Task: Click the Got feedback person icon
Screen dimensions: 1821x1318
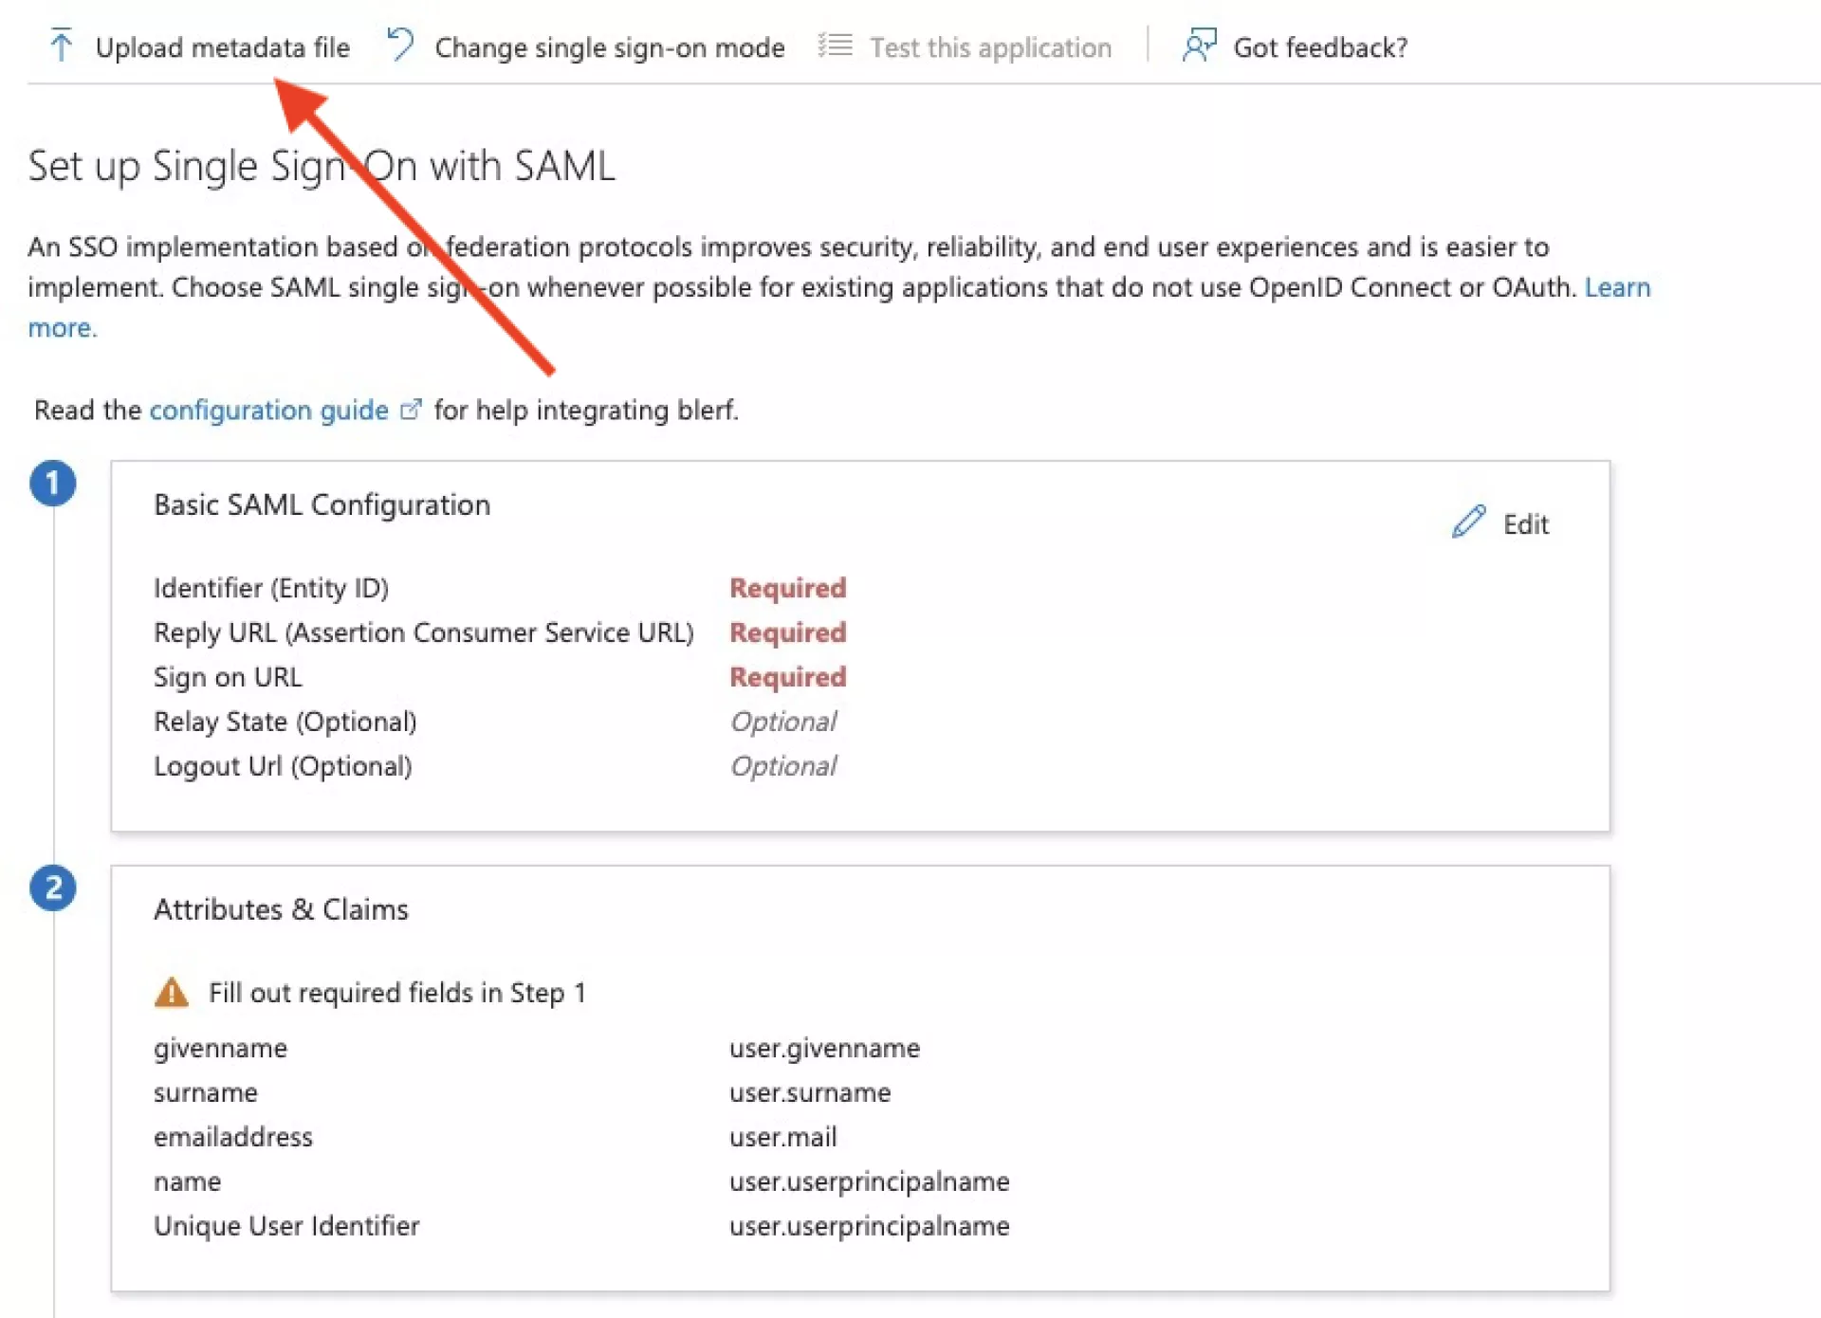Action: click(x=1199, y=45)
